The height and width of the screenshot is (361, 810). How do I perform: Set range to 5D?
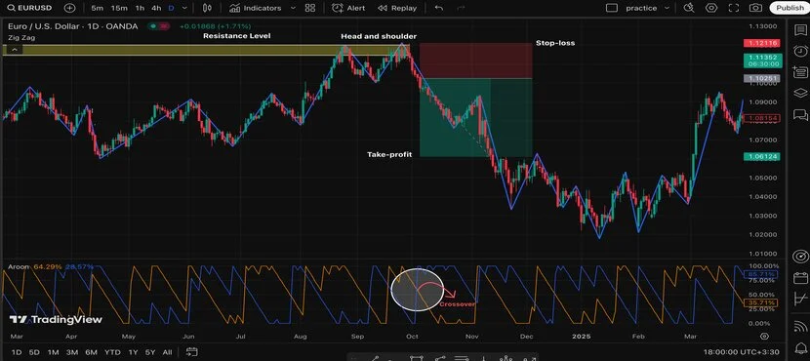(34, 352)
